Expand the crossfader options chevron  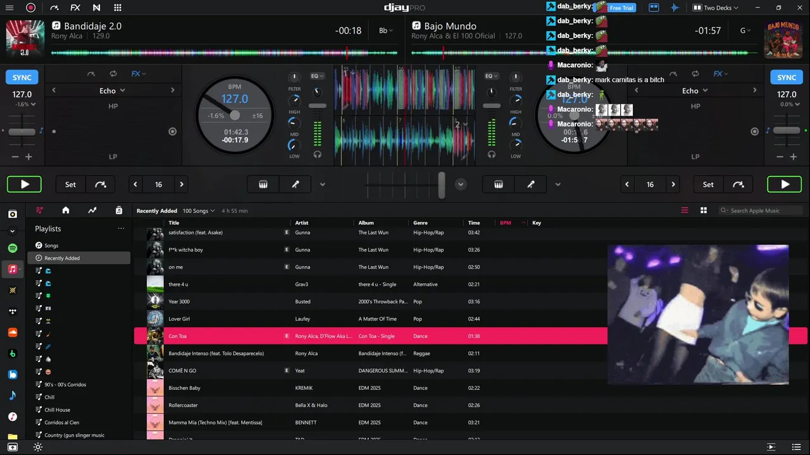461,185
